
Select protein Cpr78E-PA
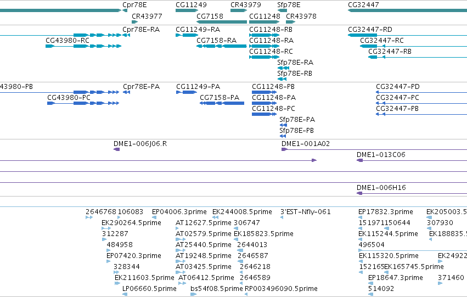click(141, 87)
